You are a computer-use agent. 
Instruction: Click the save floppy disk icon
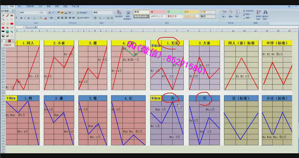[3, 36]
